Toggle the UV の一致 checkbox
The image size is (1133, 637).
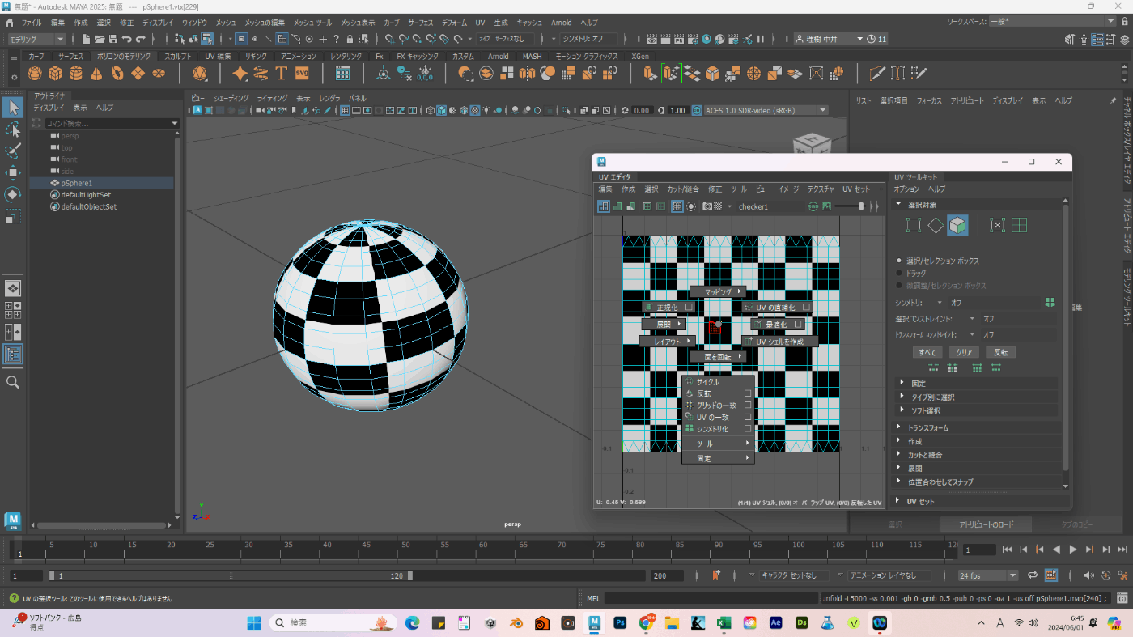[x=748, y=417]
